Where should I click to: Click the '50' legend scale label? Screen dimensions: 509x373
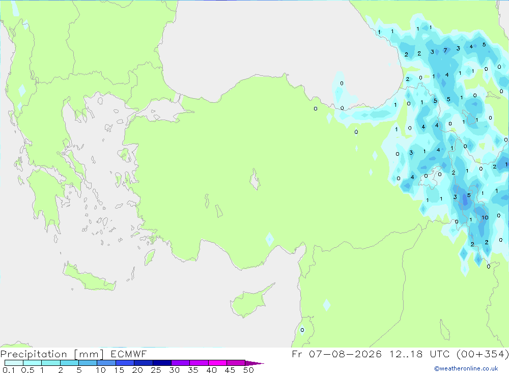pos(248,370)
